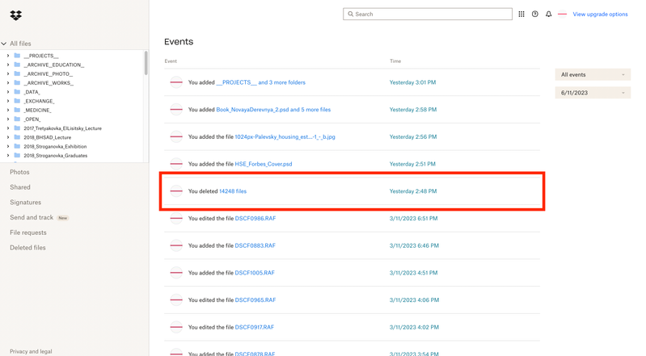Open the notifications bell icon

click(549, 15)
